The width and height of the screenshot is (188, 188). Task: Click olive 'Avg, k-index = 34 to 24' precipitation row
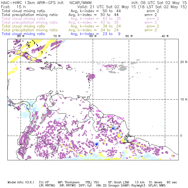93,30
